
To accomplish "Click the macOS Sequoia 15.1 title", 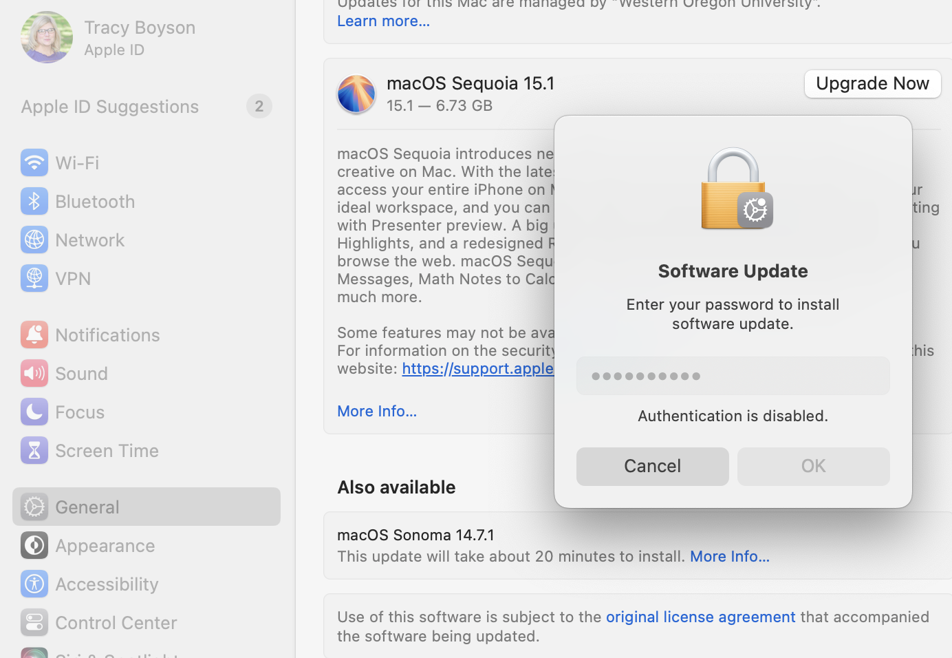I will 470,83.
